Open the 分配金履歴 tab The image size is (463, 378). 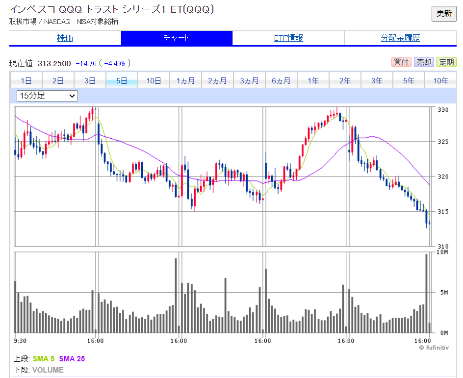(x=400, y=38)
